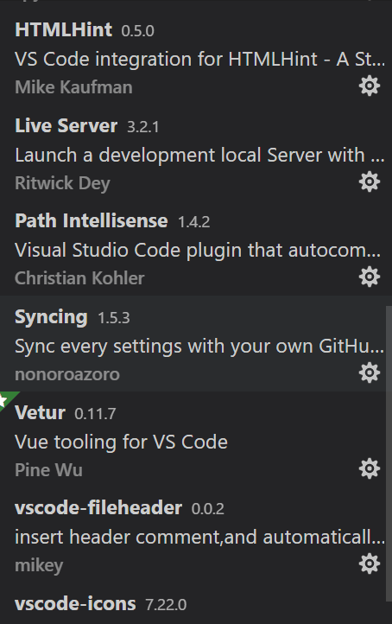Screen dimensions: 392x624
Task: Click the Syncing description about GitHub settings
Action: [199, 347]
